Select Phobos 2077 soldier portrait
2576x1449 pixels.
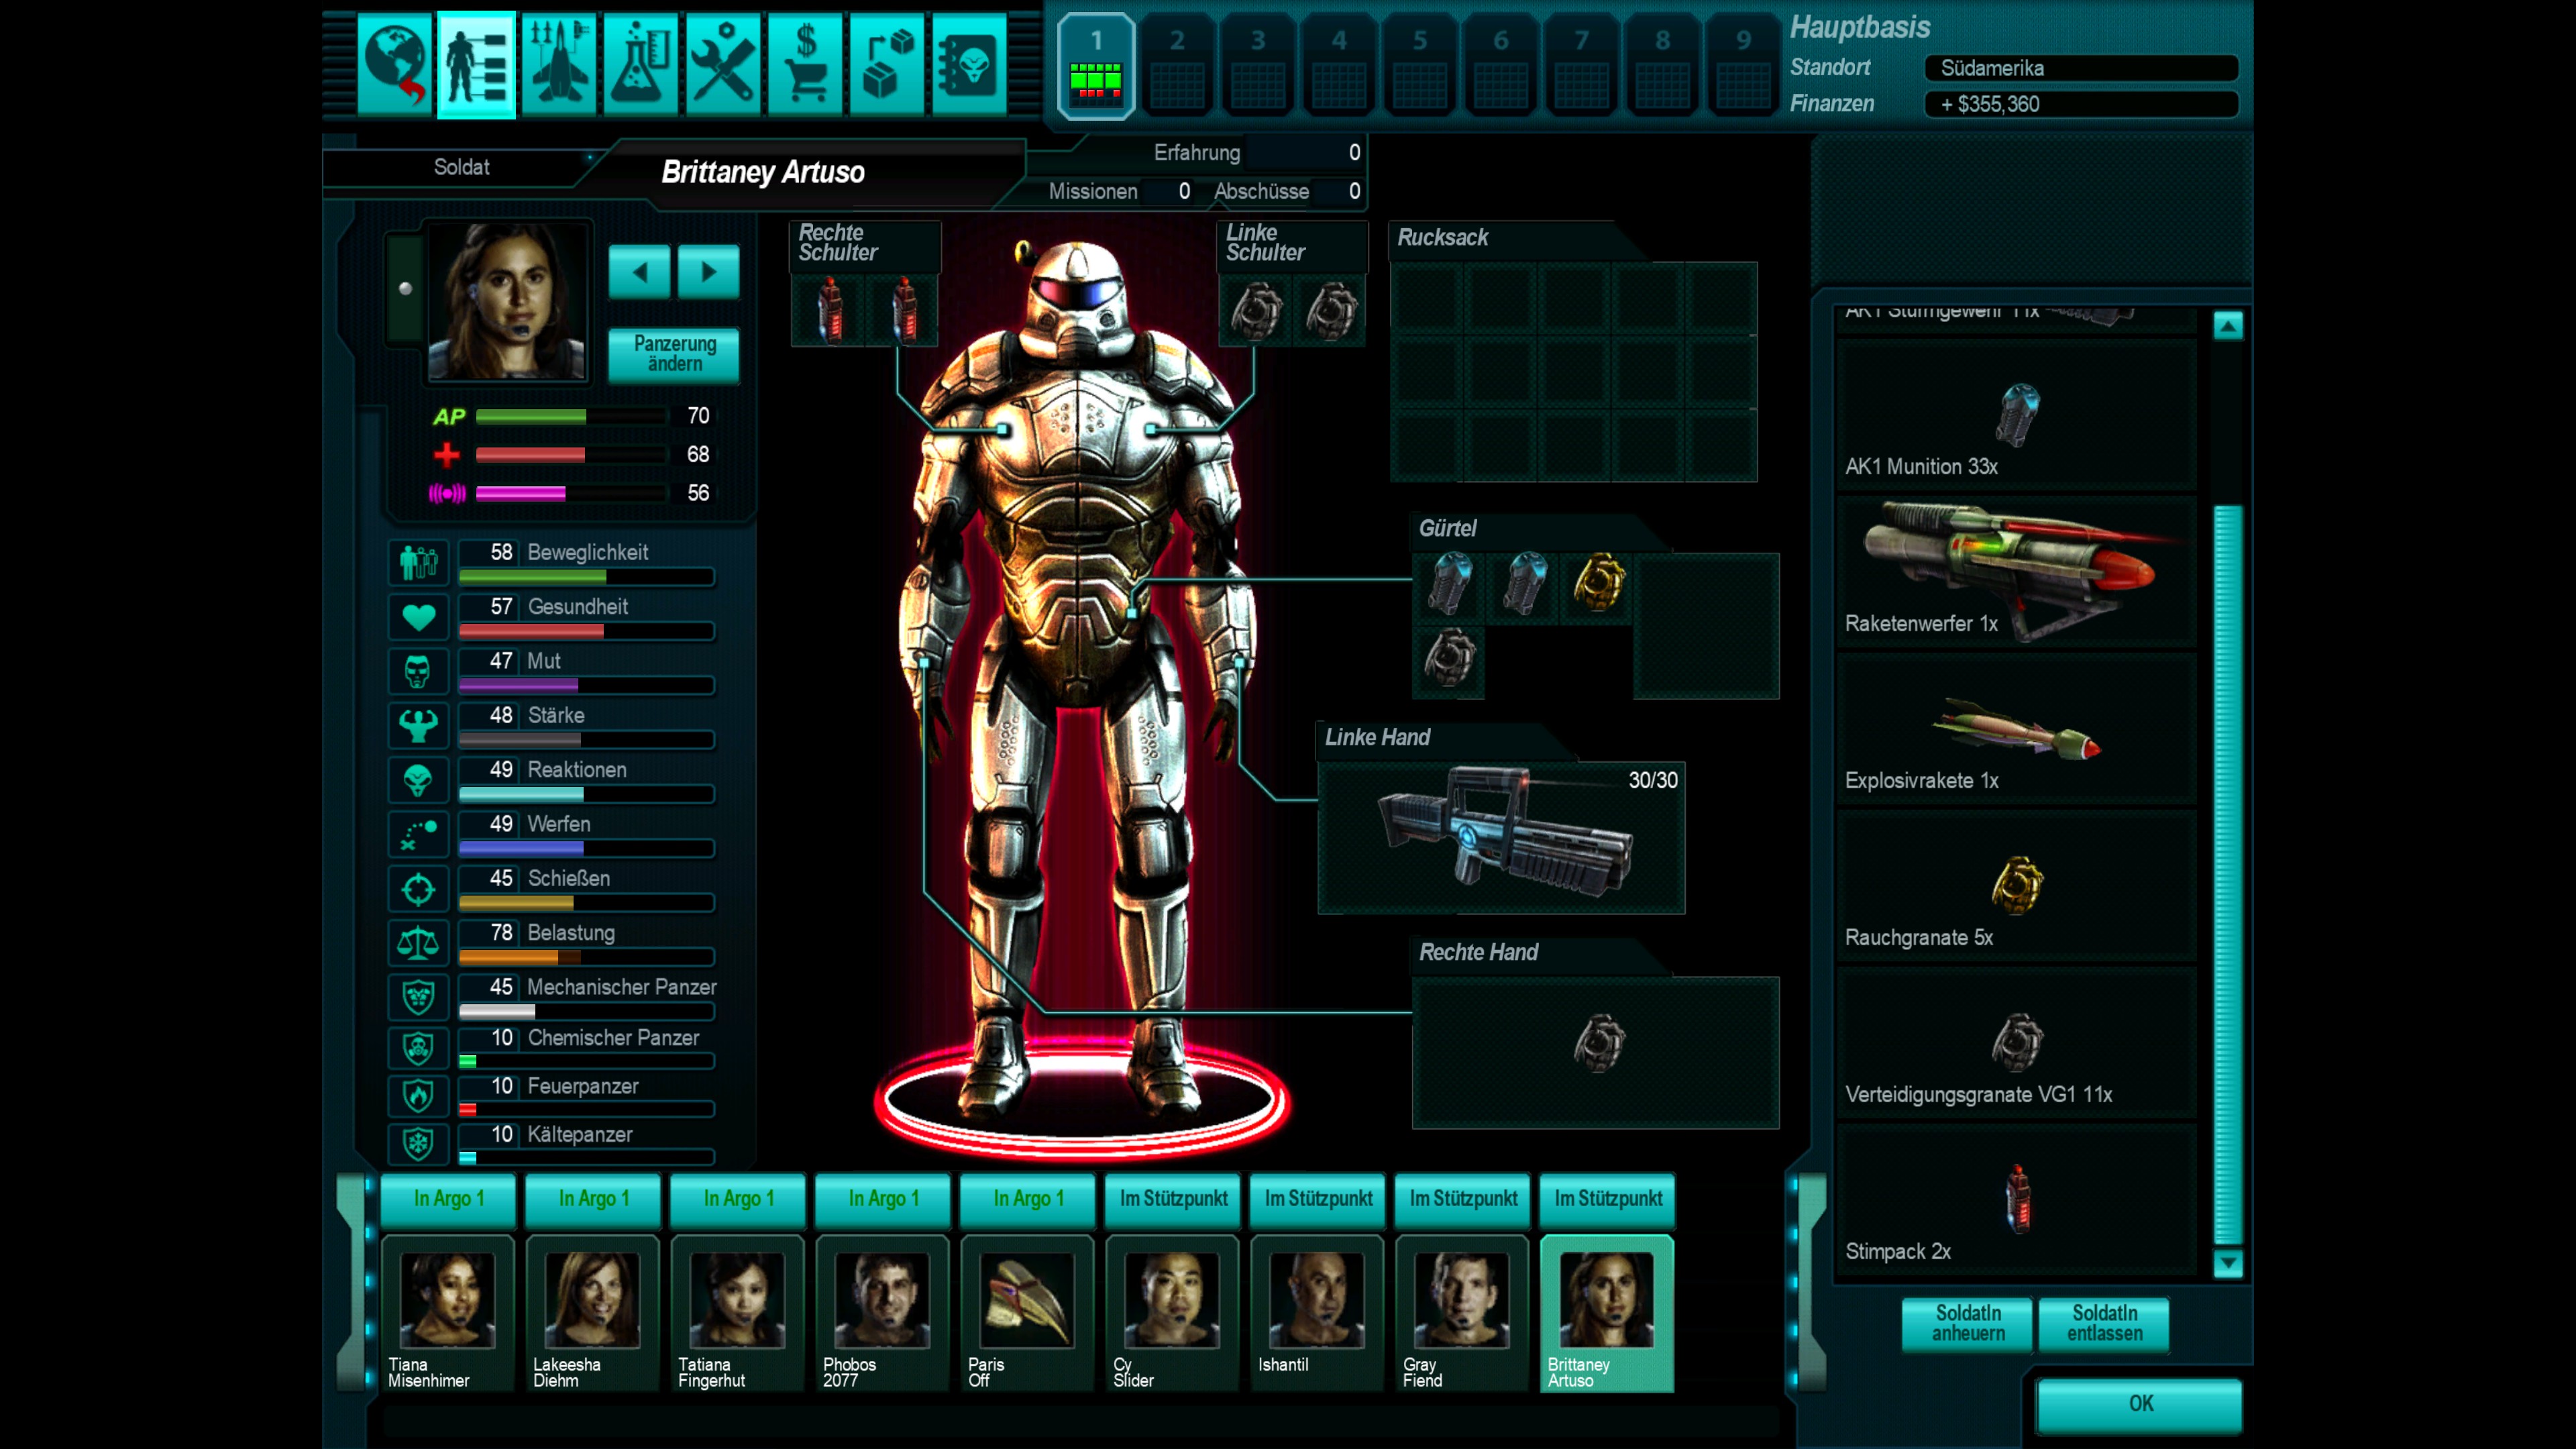[x=882, y=1300]
